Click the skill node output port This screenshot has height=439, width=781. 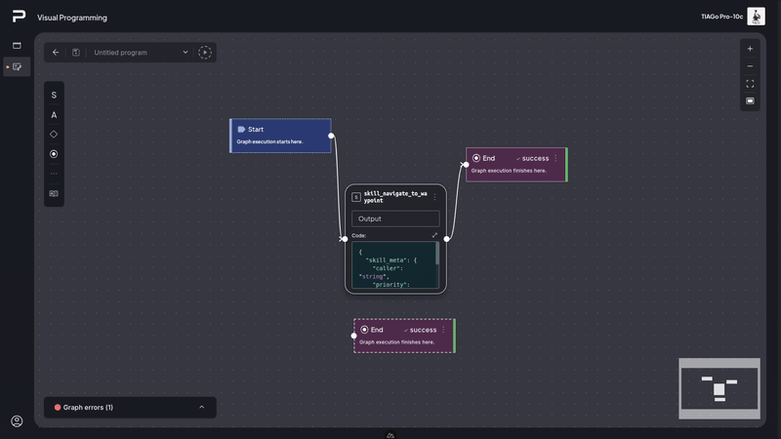[447, 239]
